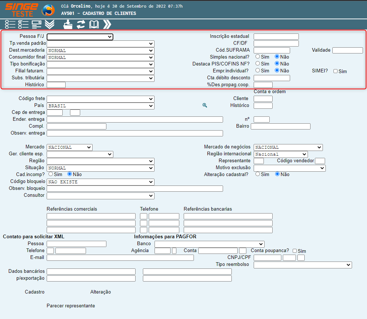Image resolution: width=367 pixels, height=319 pixels.
Task: Open the Mercado de negócios dropdown
Action: point(288,147)
